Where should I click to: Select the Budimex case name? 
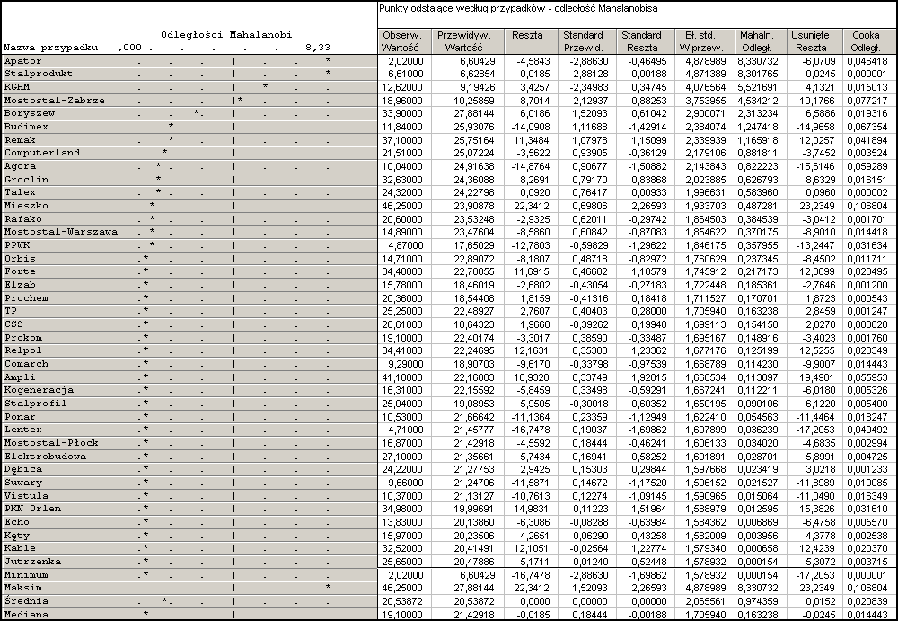point(26,127)
